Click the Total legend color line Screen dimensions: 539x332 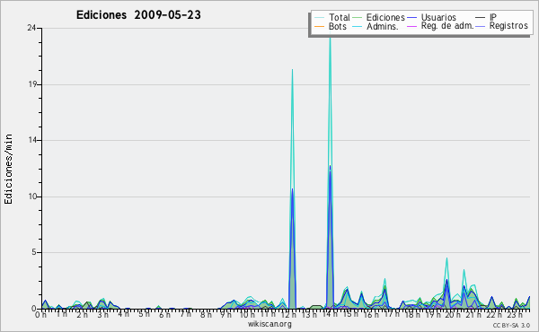[x=319, y=18]
